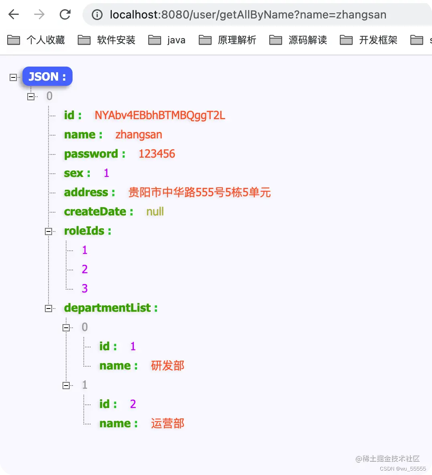Collapse the departmentList node
The height and width of the screenshot is (475, 432).
click(x=48, y=308)
